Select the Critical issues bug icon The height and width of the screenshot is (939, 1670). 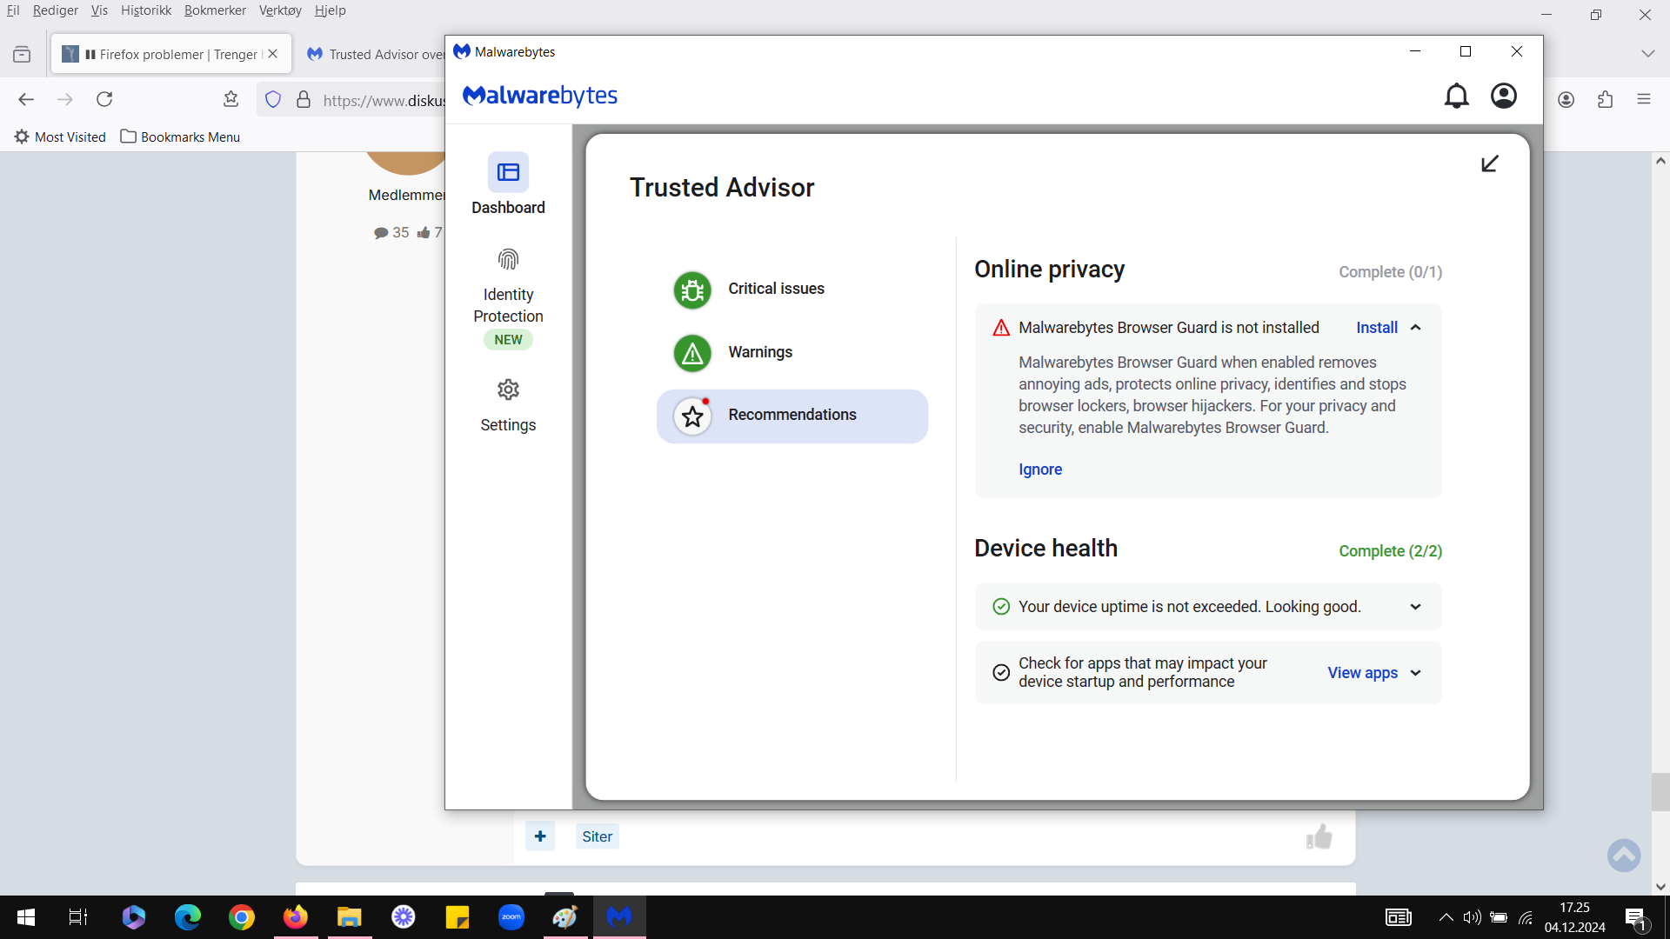(x=692, y=290)
